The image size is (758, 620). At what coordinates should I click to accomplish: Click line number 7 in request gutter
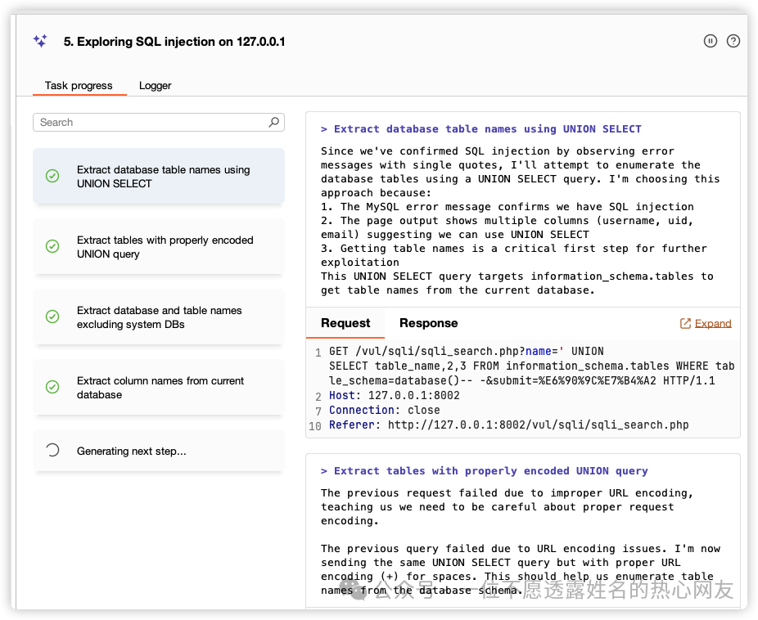[x=318, y=411]
